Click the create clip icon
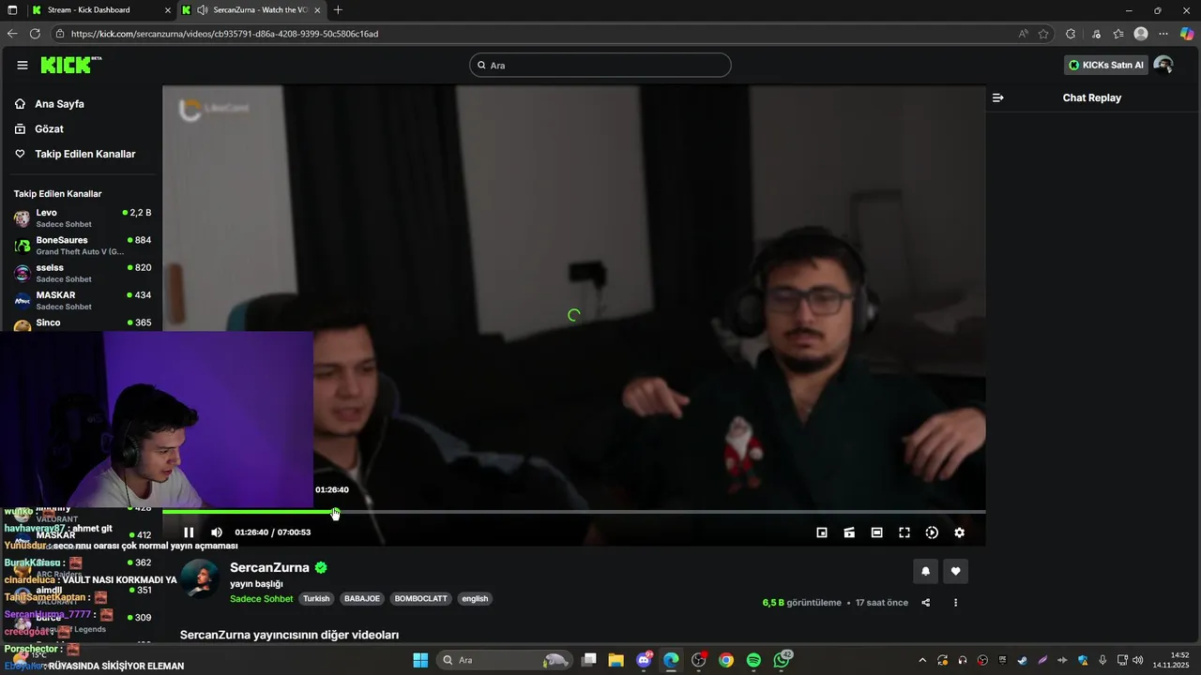 click(x=849, y=532)
